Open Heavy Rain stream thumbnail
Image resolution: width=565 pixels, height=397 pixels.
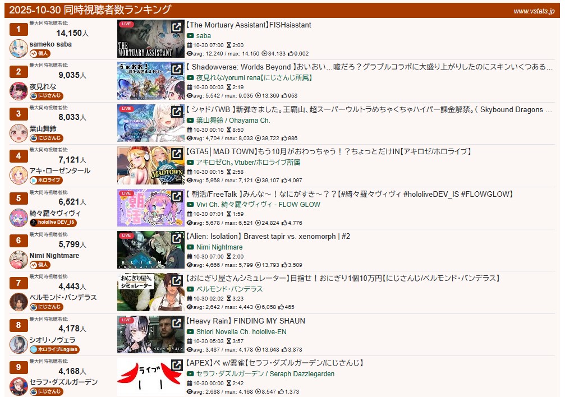[150, 335]
